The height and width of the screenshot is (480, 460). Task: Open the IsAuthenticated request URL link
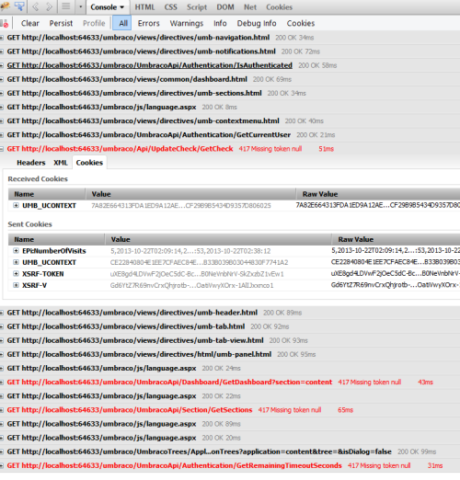150,65
